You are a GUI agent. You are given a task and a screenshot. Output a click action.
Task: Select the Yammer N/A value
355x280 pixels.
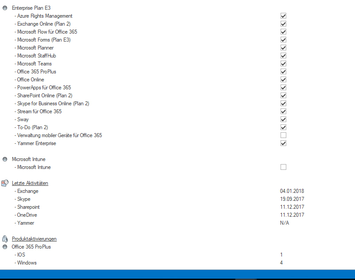pyautogui.click(x=285, y=223)
